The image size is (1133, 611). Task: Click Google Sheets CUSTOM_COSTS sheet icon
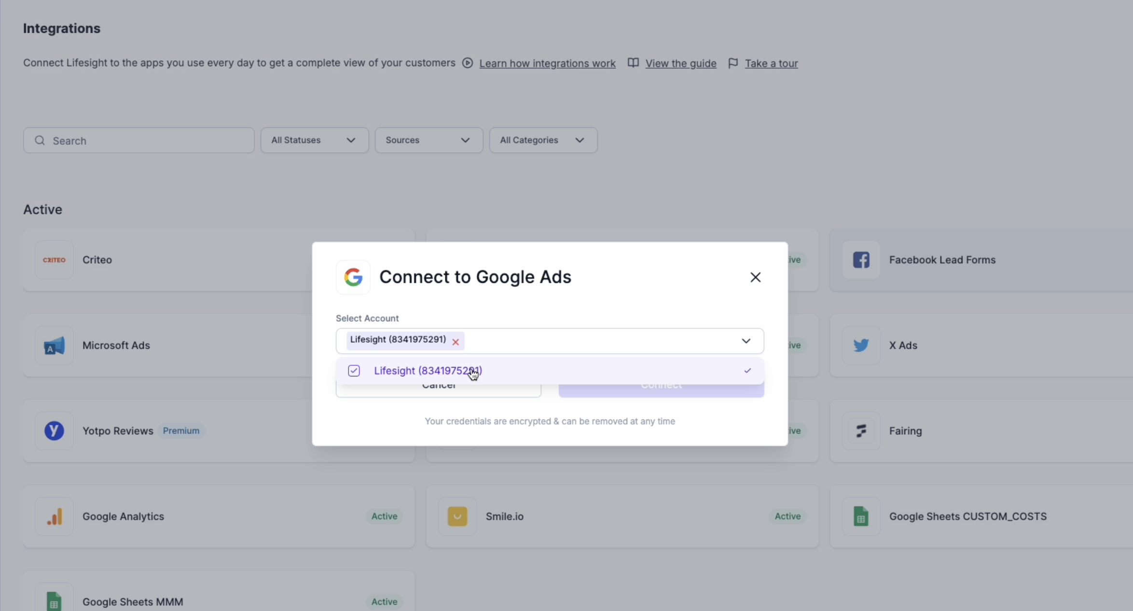(x=861, y=516)
